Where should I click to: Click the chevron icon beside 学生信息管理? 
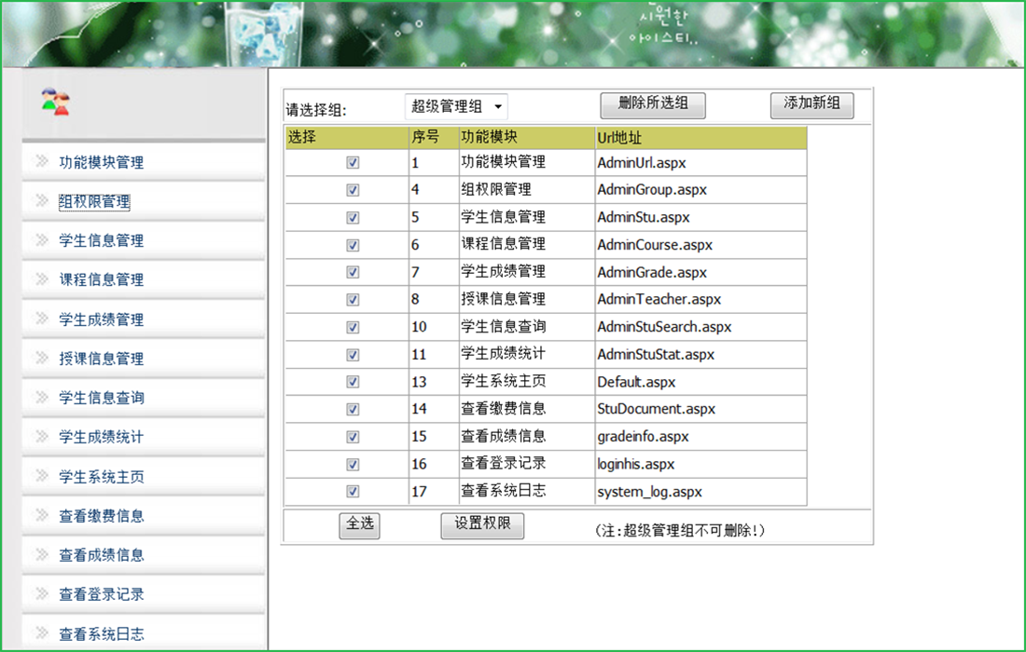[42, 239]
